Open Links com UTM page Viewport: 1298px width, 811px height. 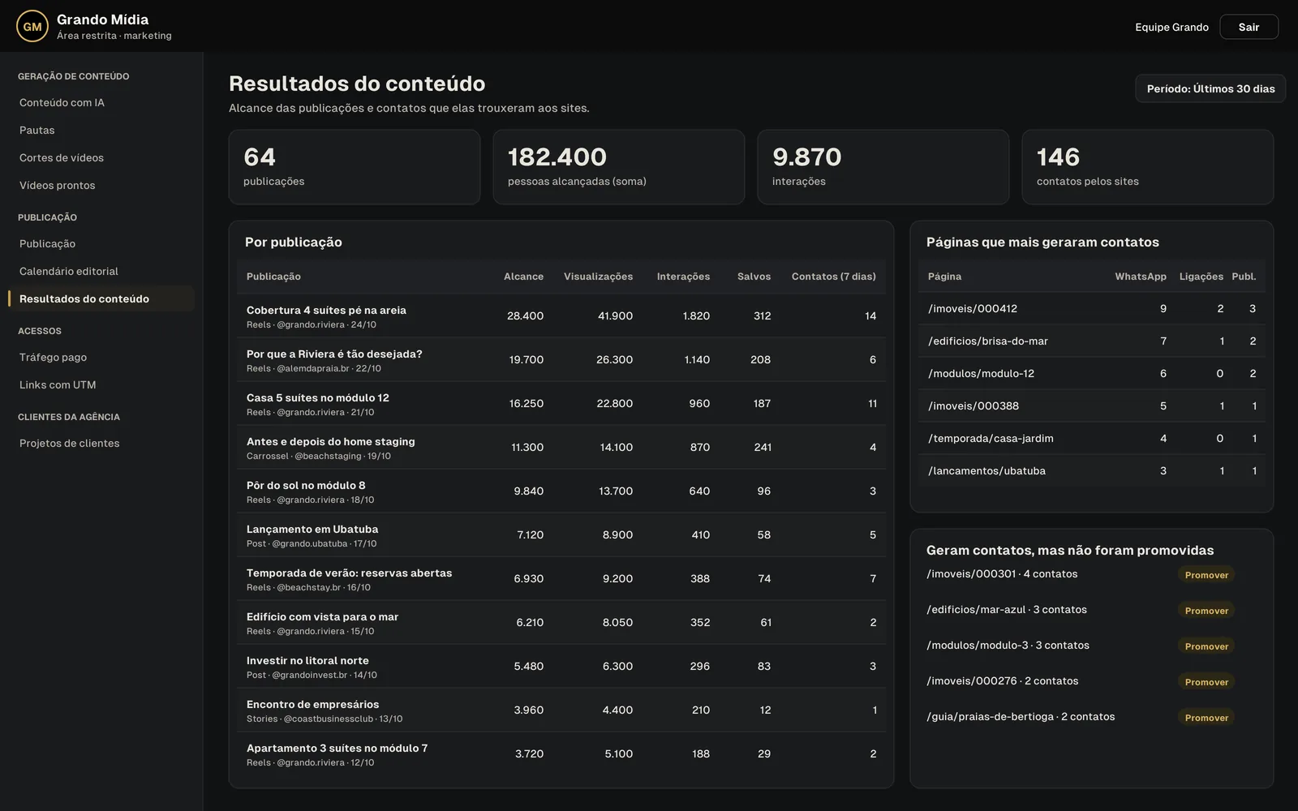pos(101,384)
